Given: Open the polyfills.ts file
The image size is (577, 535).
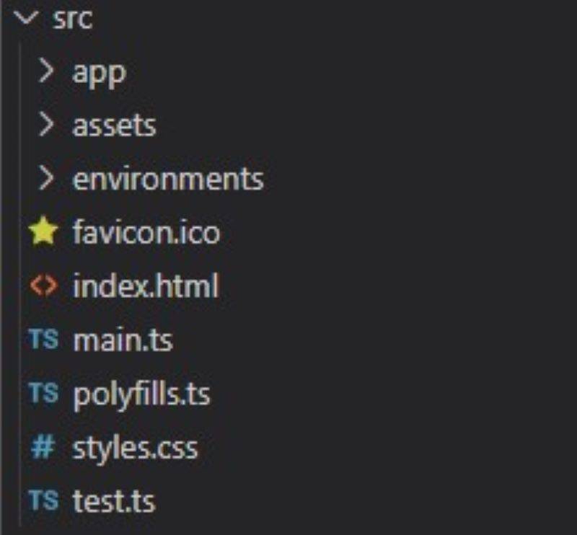Looking at the screenshot, I should 141,394.
